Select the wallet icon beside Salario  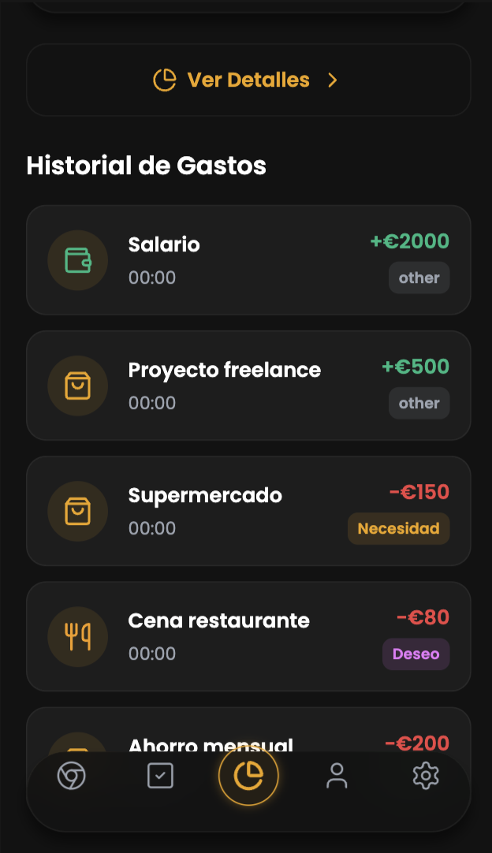coord(77,260)
